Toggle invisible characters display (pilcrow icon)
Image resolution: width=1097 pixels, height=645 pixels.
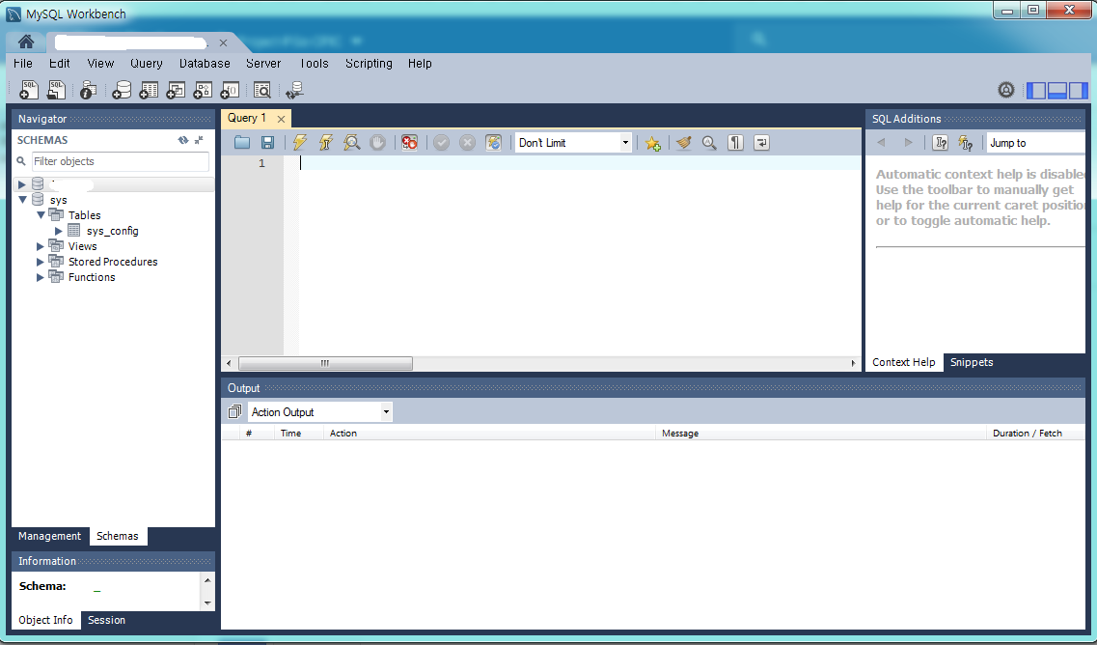pos(735,143)
